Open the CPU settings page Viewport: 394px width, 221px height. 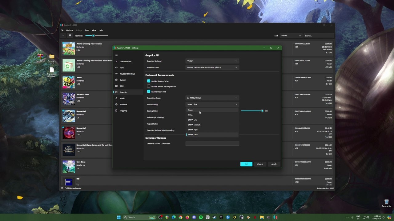pyautogui.click(x=128, y=86)
